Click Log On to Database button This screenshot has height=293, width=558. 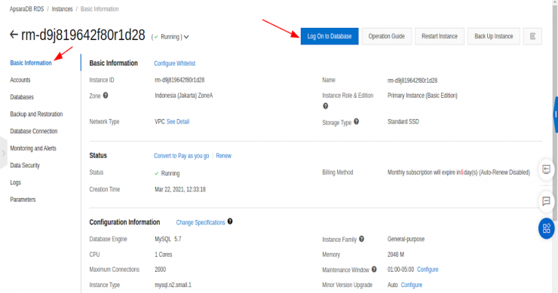click(330, 36)
